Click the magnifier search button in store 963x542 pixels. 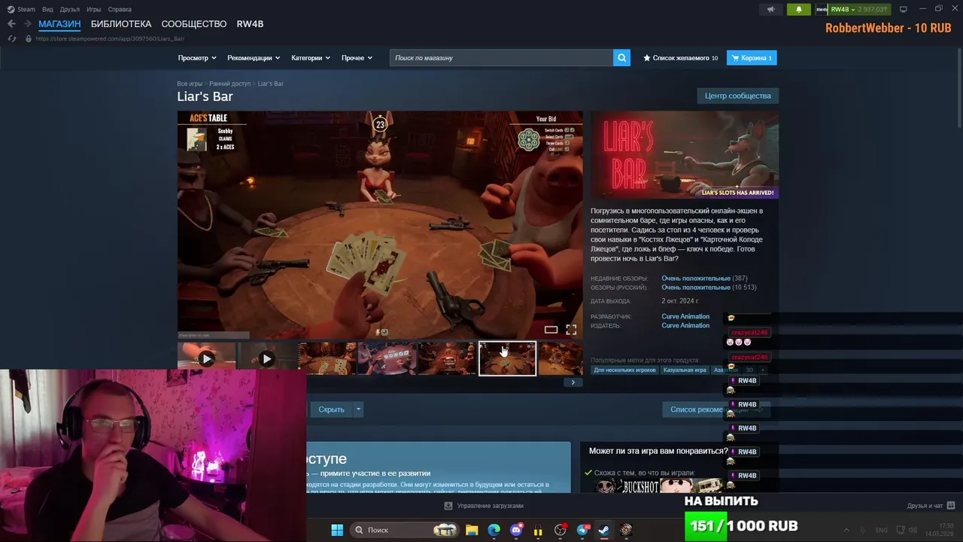point(621,58)
